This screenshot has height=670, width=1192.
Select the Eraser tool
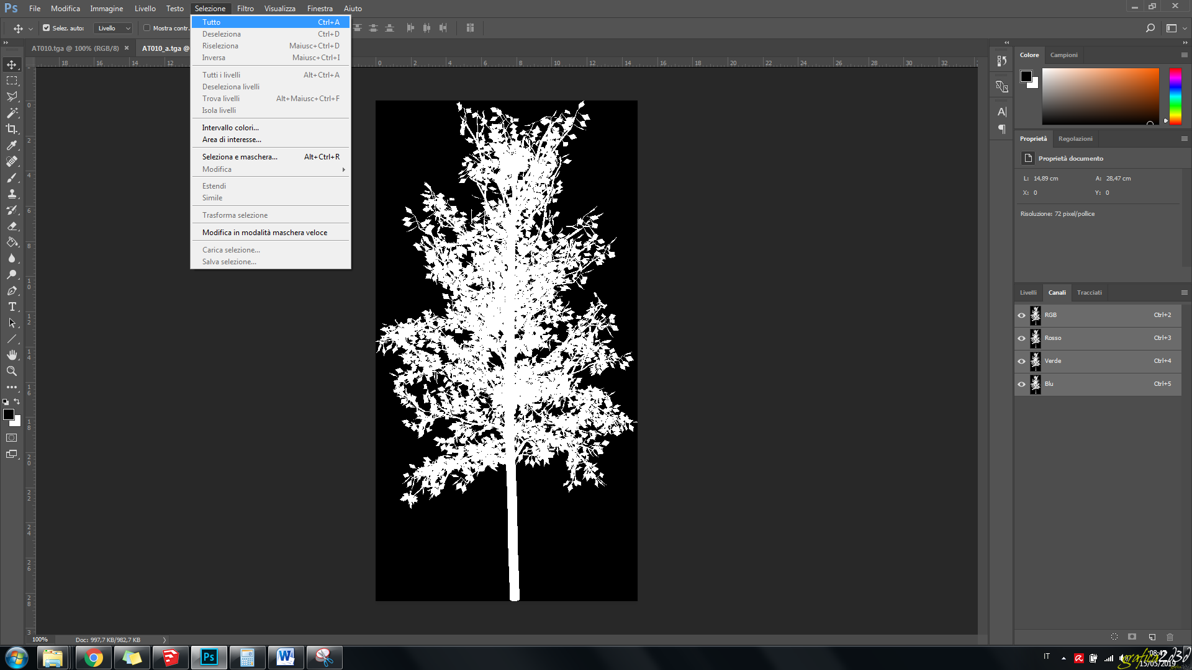(12, 226)
